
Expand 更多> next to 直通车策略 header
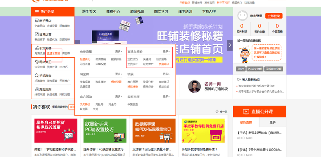pyautogui.click(x=166, y=51)
